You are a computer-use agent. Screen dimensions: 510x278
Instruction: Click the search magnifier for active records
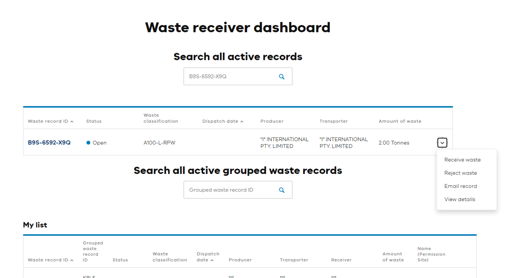pyautogui.click(x=282, y=76)
